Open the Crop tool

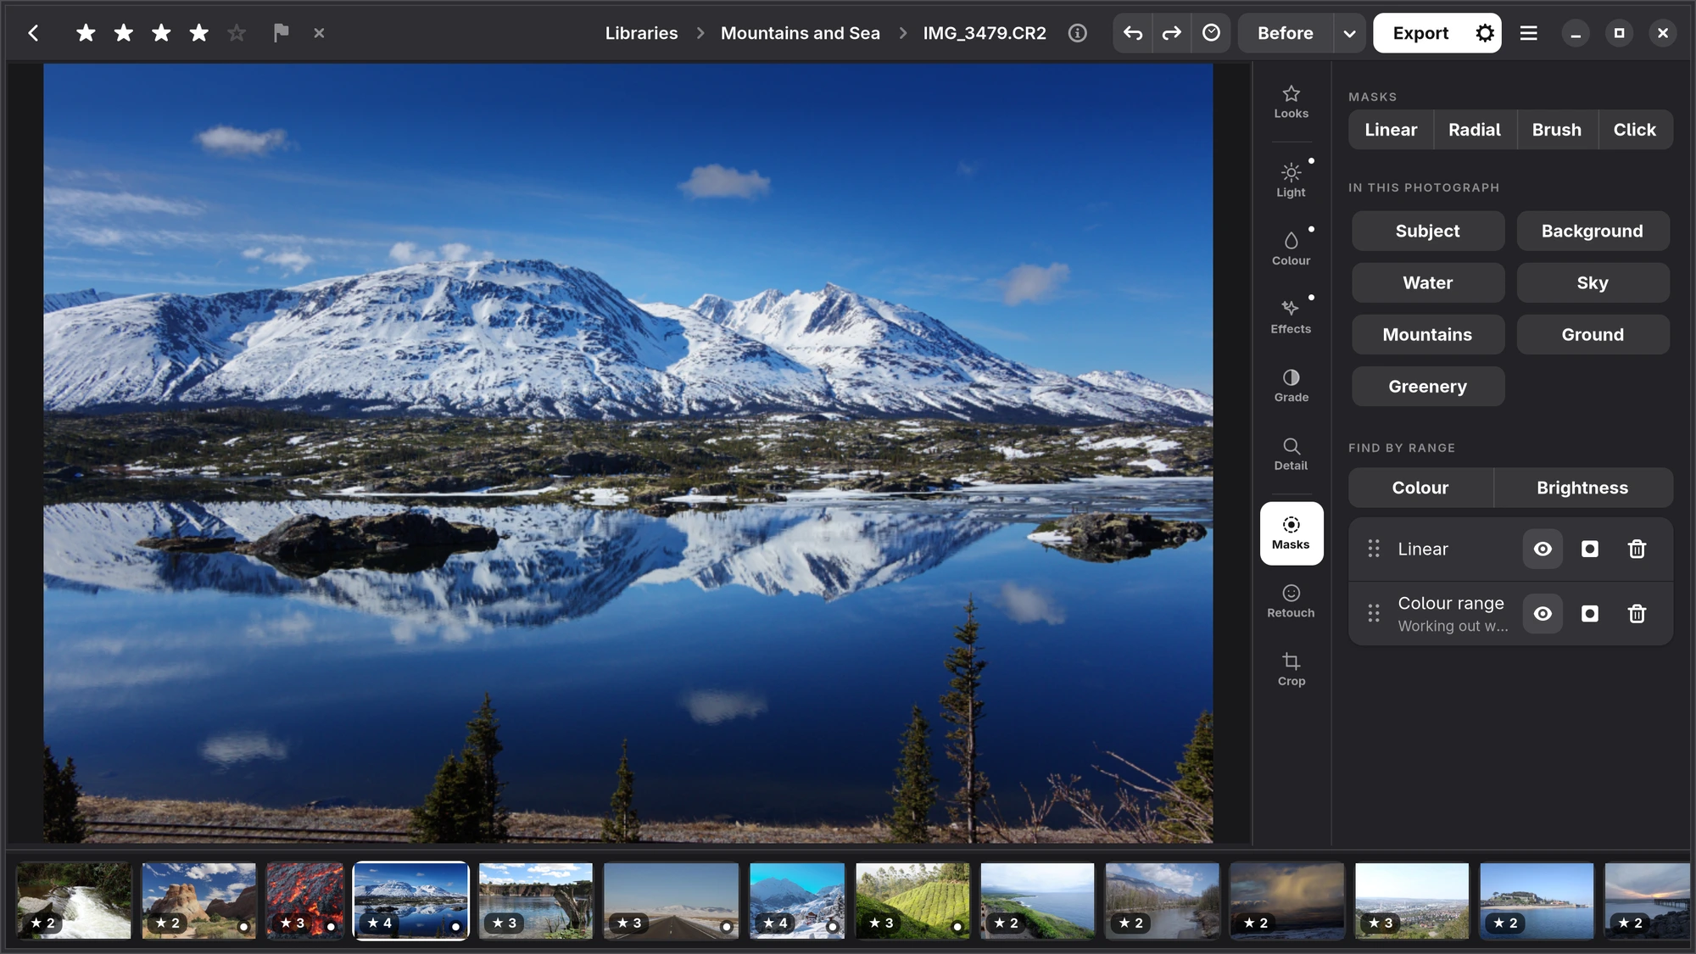tap(1291, 670)
